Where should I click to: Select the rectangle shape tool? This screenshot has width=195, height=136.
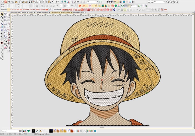[5, 24]
